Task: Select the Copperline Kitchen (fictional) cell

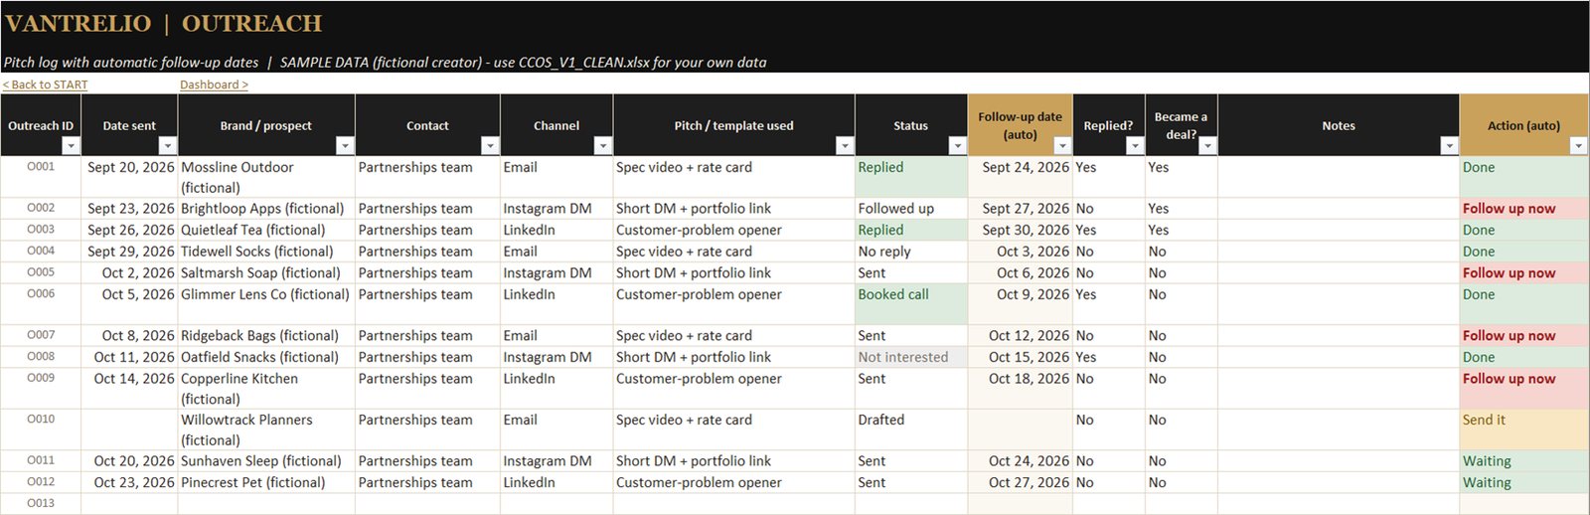Action: [266, 389]
